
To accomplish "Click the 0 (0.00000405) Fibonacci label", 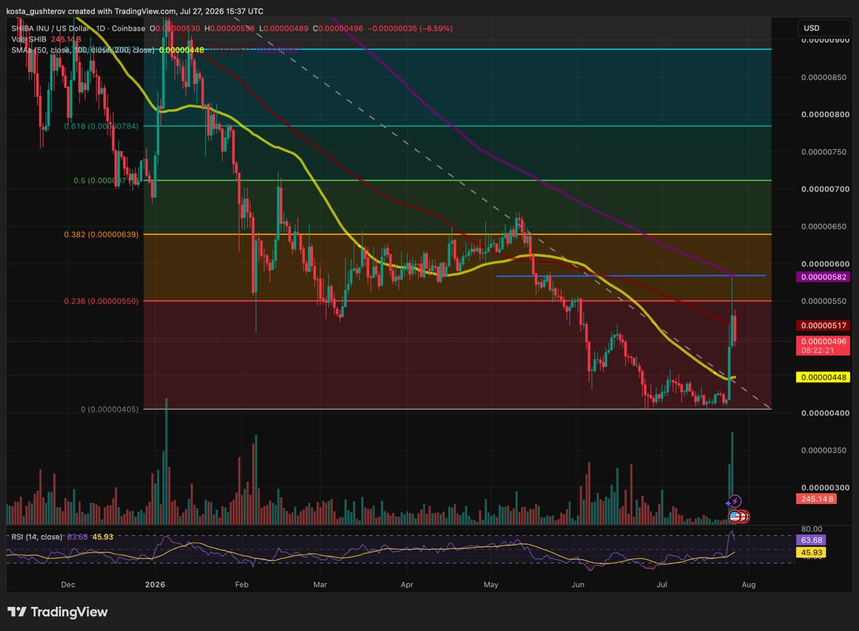I will pos(109,409).
